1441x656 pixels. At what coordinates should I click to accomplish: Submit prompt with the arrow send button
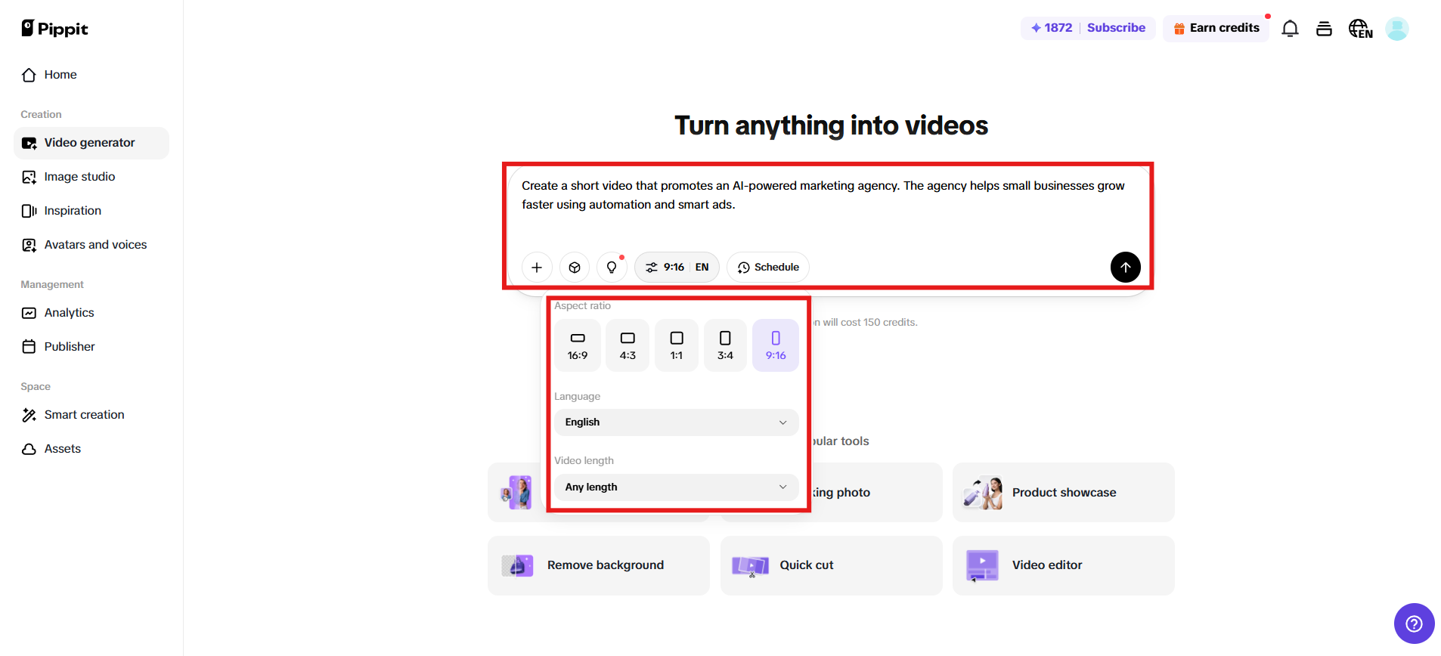1125,268
